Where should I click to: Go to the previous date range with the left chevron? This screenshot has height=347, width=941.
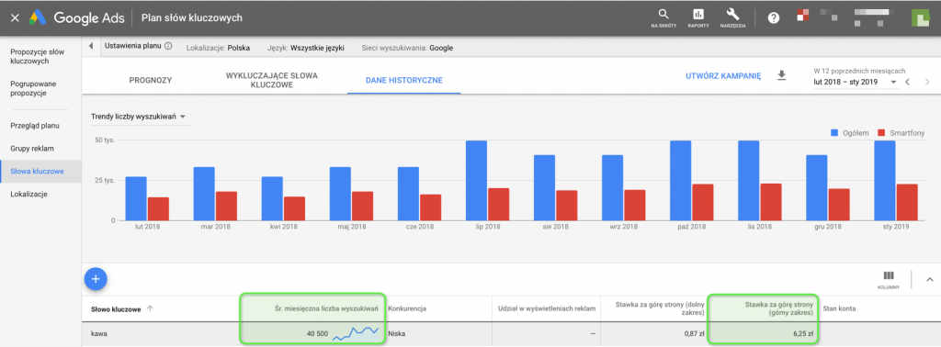pos(907,82)
